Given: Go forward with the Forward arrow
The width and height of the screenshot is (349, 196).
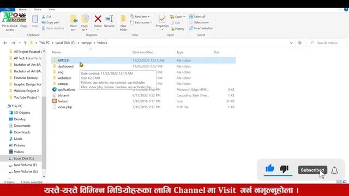Looking at the screenshot, I should [x=13, y=43].
